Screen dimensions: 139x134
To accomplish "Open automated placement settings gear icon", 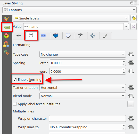I will 134,18.
